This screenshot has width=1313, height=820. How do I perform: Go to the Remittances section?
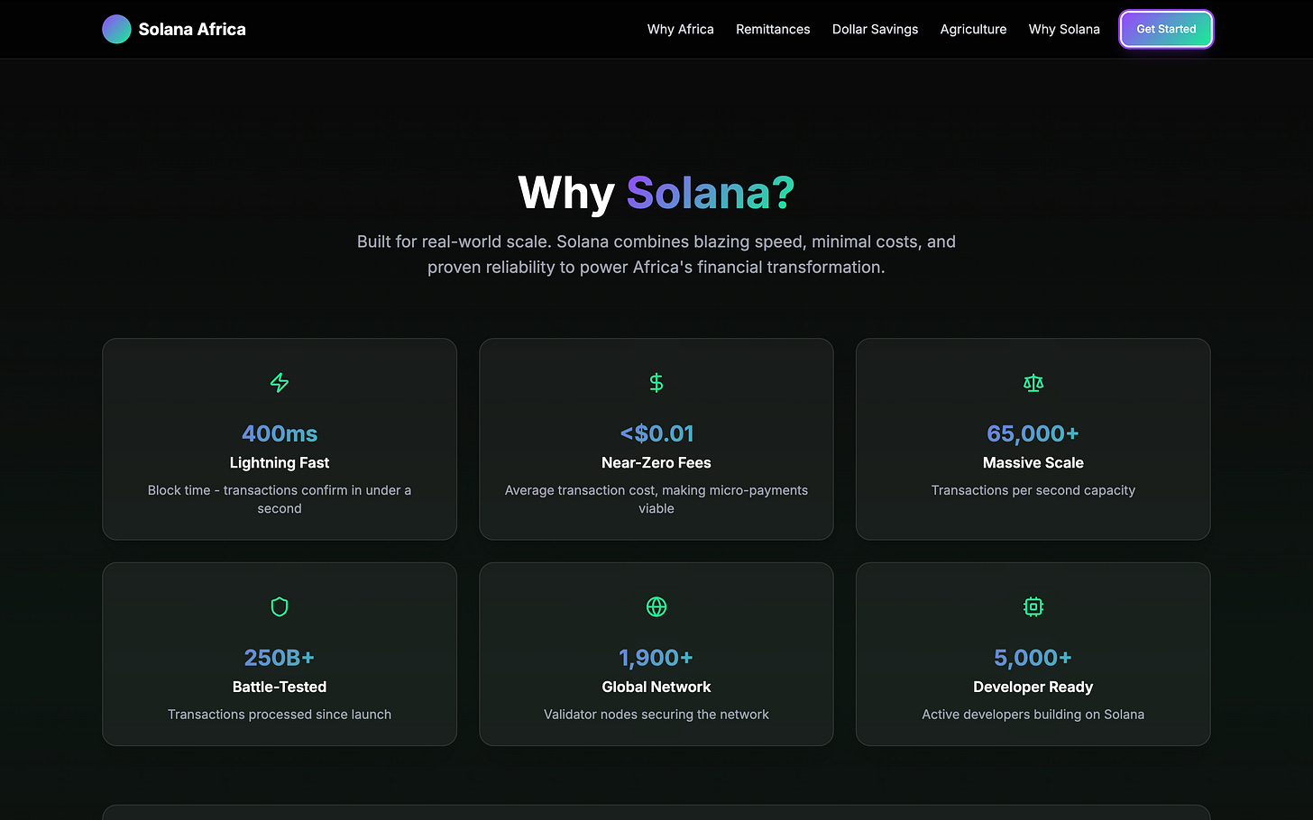(x=773, y=29)
